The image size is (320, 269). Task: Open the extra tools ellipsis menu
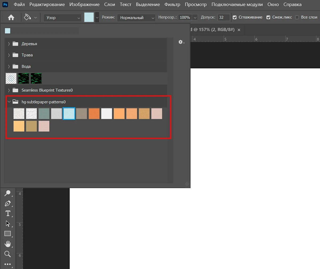(x=7, y=264)
